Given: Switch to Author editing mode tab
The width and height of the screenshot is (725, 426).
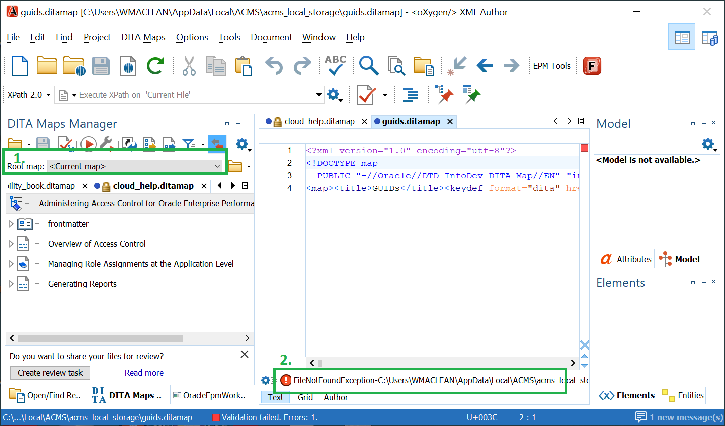Looking at the screenshot, I should click(x=336, y=397).
